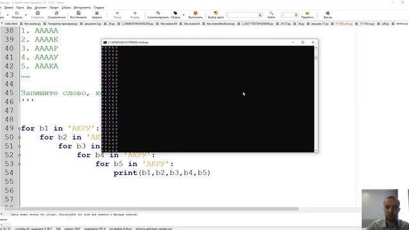The image size is (409, 230).
Task: Open the Поиск menu
Action: click(x=20, y=8)
